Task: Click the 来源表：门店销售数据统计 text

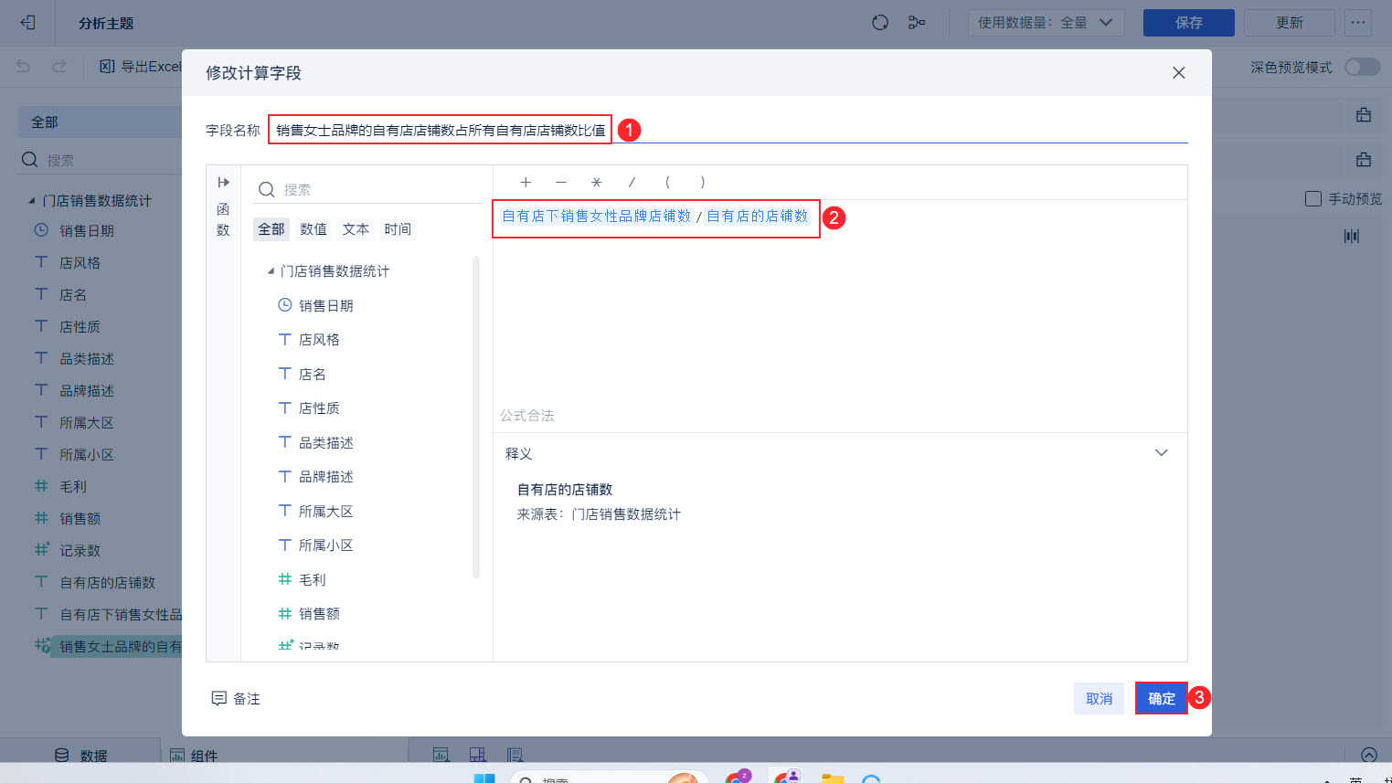Action: coord(599,514)
